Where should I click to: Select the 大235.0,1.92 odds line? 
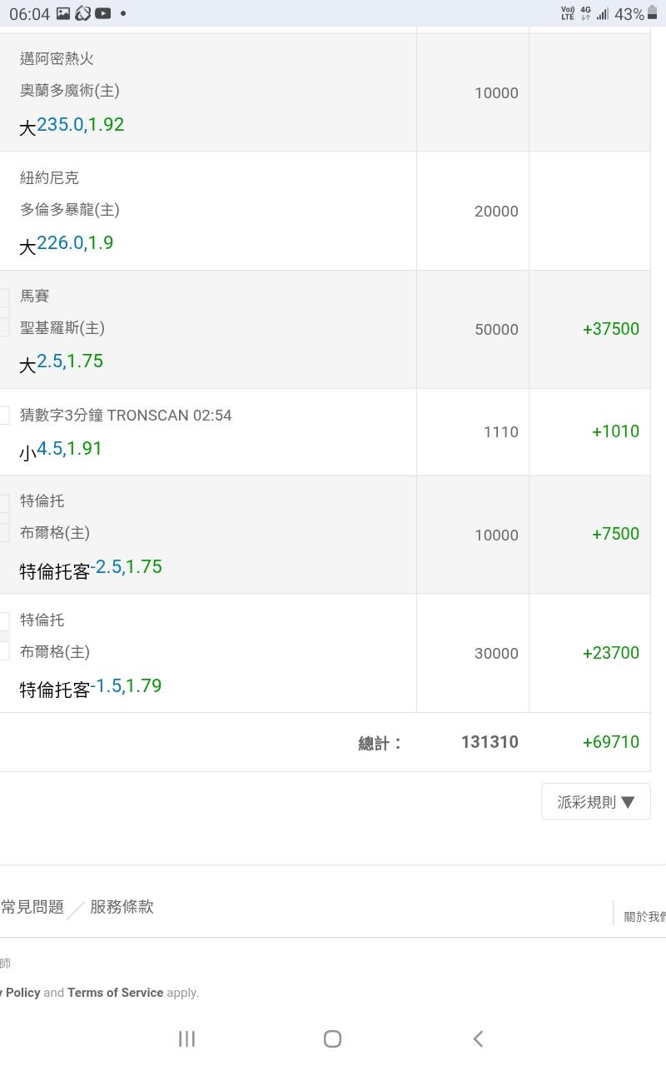click(x=72, y=125)
